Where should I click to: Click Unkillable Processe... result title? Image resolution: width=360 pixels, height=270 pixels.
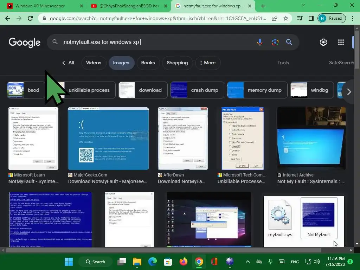pyautogui.click(x=241, y=181)
